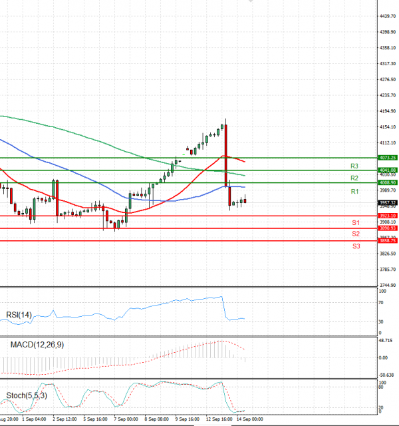Screen dimensions: 399x426
Task: Click the 5 Sep 16:00 time label
Action: pyautogui.click(x=95, y=419)
